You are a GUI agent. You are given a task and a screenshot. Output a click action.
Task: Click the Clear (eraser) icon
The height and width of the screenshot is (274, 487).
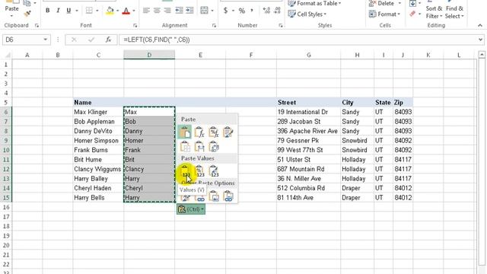coord(412,14)
